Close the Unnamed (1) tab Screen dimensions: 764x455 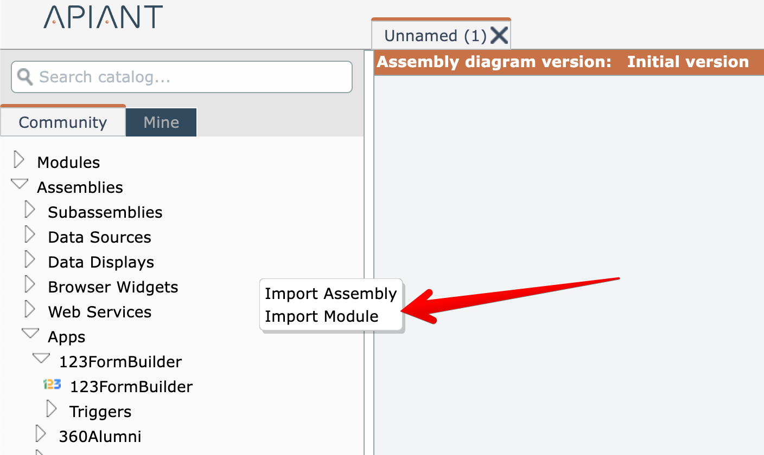coord(499,36)
